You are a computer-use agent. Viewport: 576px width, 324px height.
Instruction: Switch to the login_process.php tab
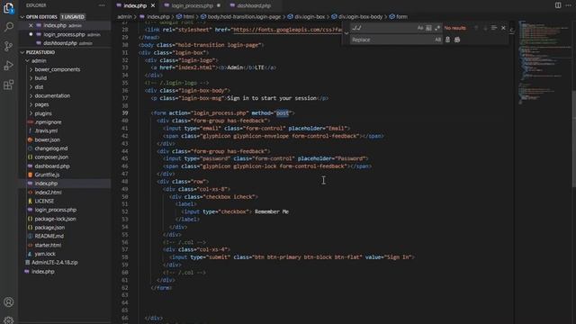(192, 5)
